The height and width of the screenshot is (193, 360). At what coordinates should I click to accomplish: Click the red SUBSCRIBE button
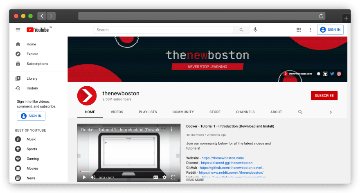324,96
